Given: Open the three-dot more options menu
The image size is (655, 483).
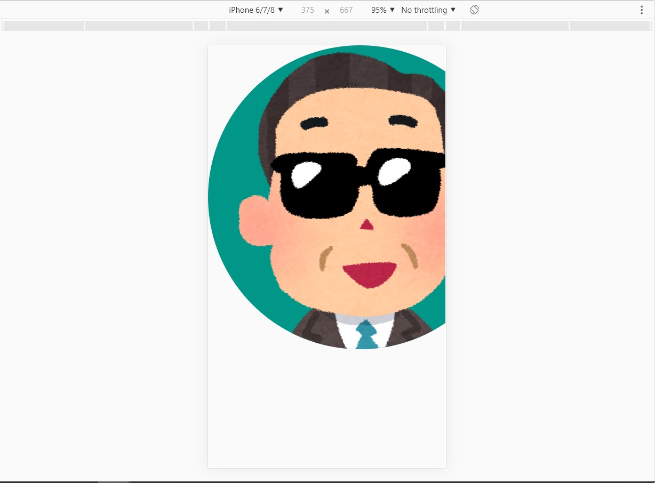Looking at the screenshot, I should pos(642,10).
